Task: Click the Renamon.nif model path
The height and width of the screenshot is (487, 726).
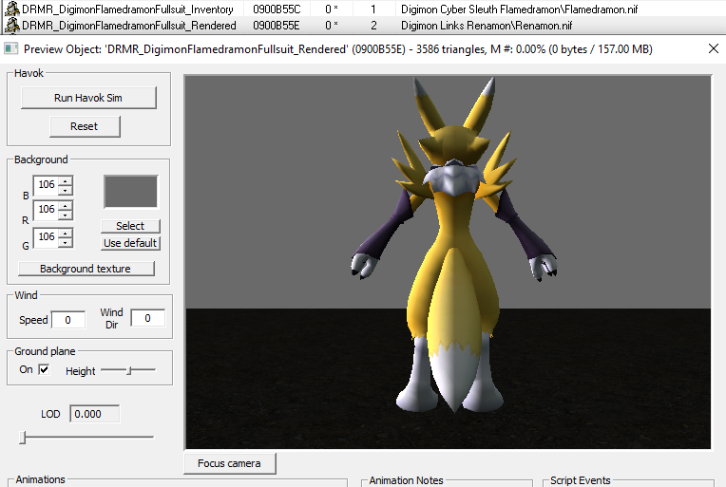Action: pyautogui.click(x=487, y=26)
